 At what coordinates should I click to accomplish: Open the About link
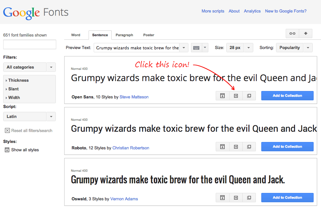click(x=234, y=11)
